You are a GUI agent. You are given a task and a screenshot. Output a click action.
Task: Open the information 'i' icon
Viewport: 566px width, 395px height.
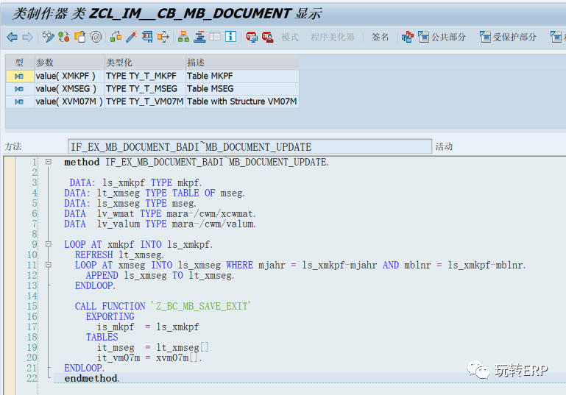coord(230,37)
